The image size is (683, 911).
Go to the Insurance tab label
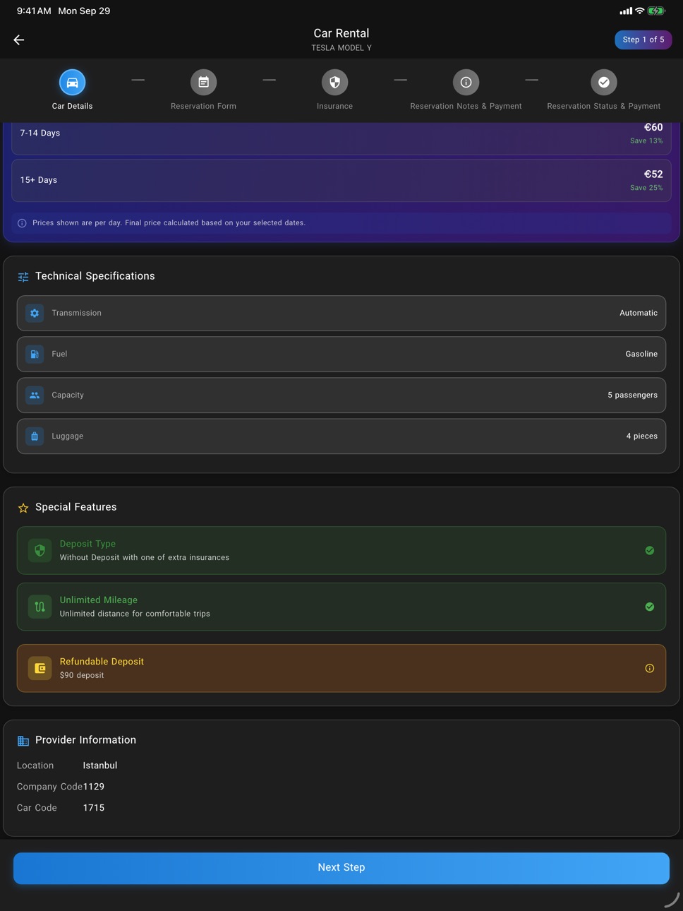click(334, 106)
